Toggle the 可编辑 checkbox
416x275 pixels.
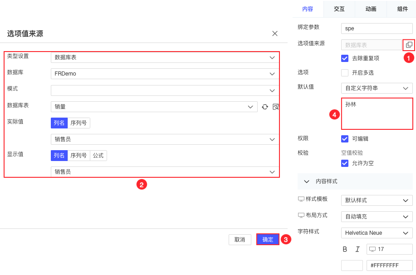click(345, 139)
